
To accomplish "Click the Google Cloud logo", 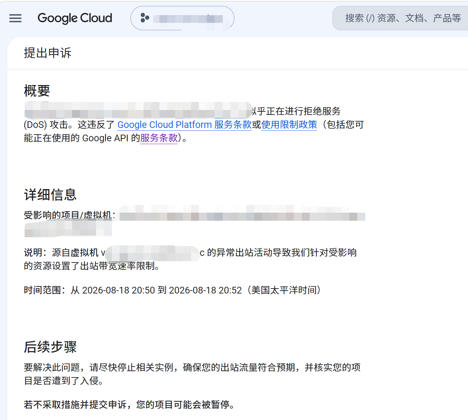I will [75, 18].
